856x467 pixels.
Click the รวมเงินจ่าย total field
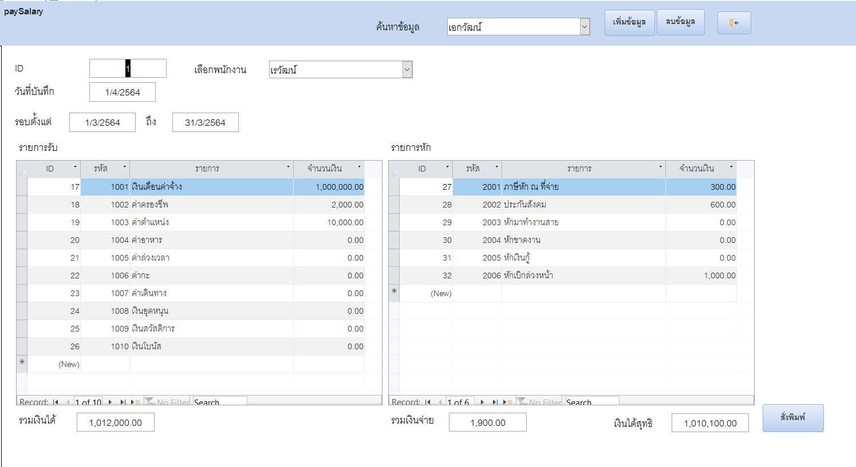pos(488,422)
